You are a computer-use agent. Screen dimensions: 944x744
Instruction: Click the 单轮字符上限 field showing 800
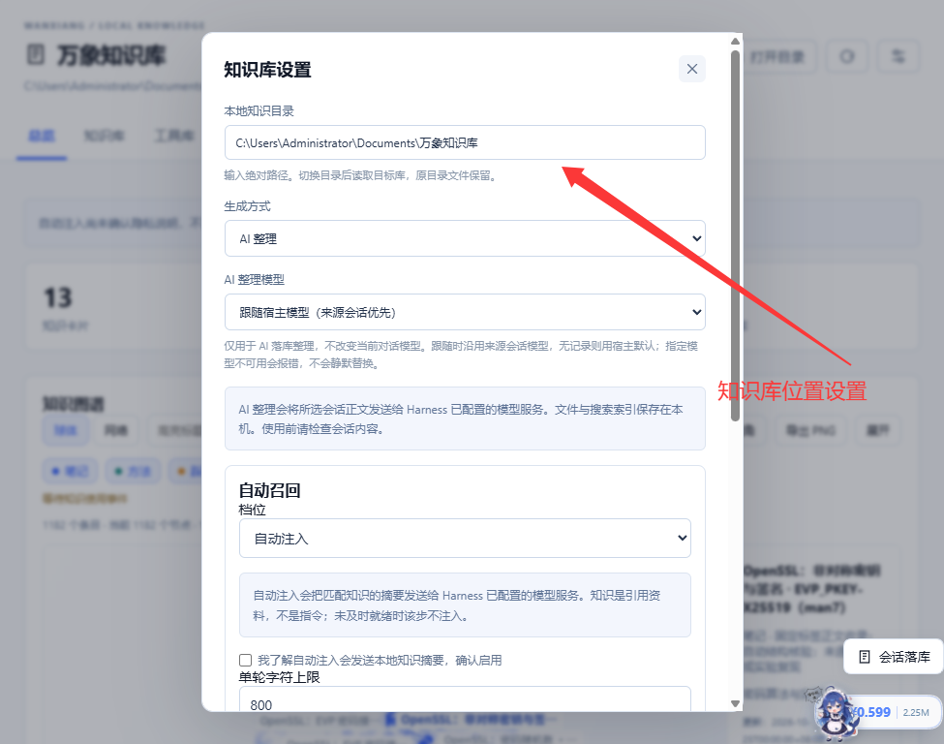click(x=465, y=700)
